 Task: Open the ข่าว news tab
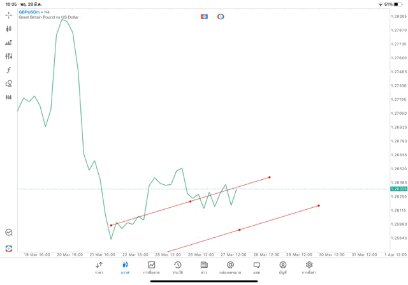(x=204, y=267)
